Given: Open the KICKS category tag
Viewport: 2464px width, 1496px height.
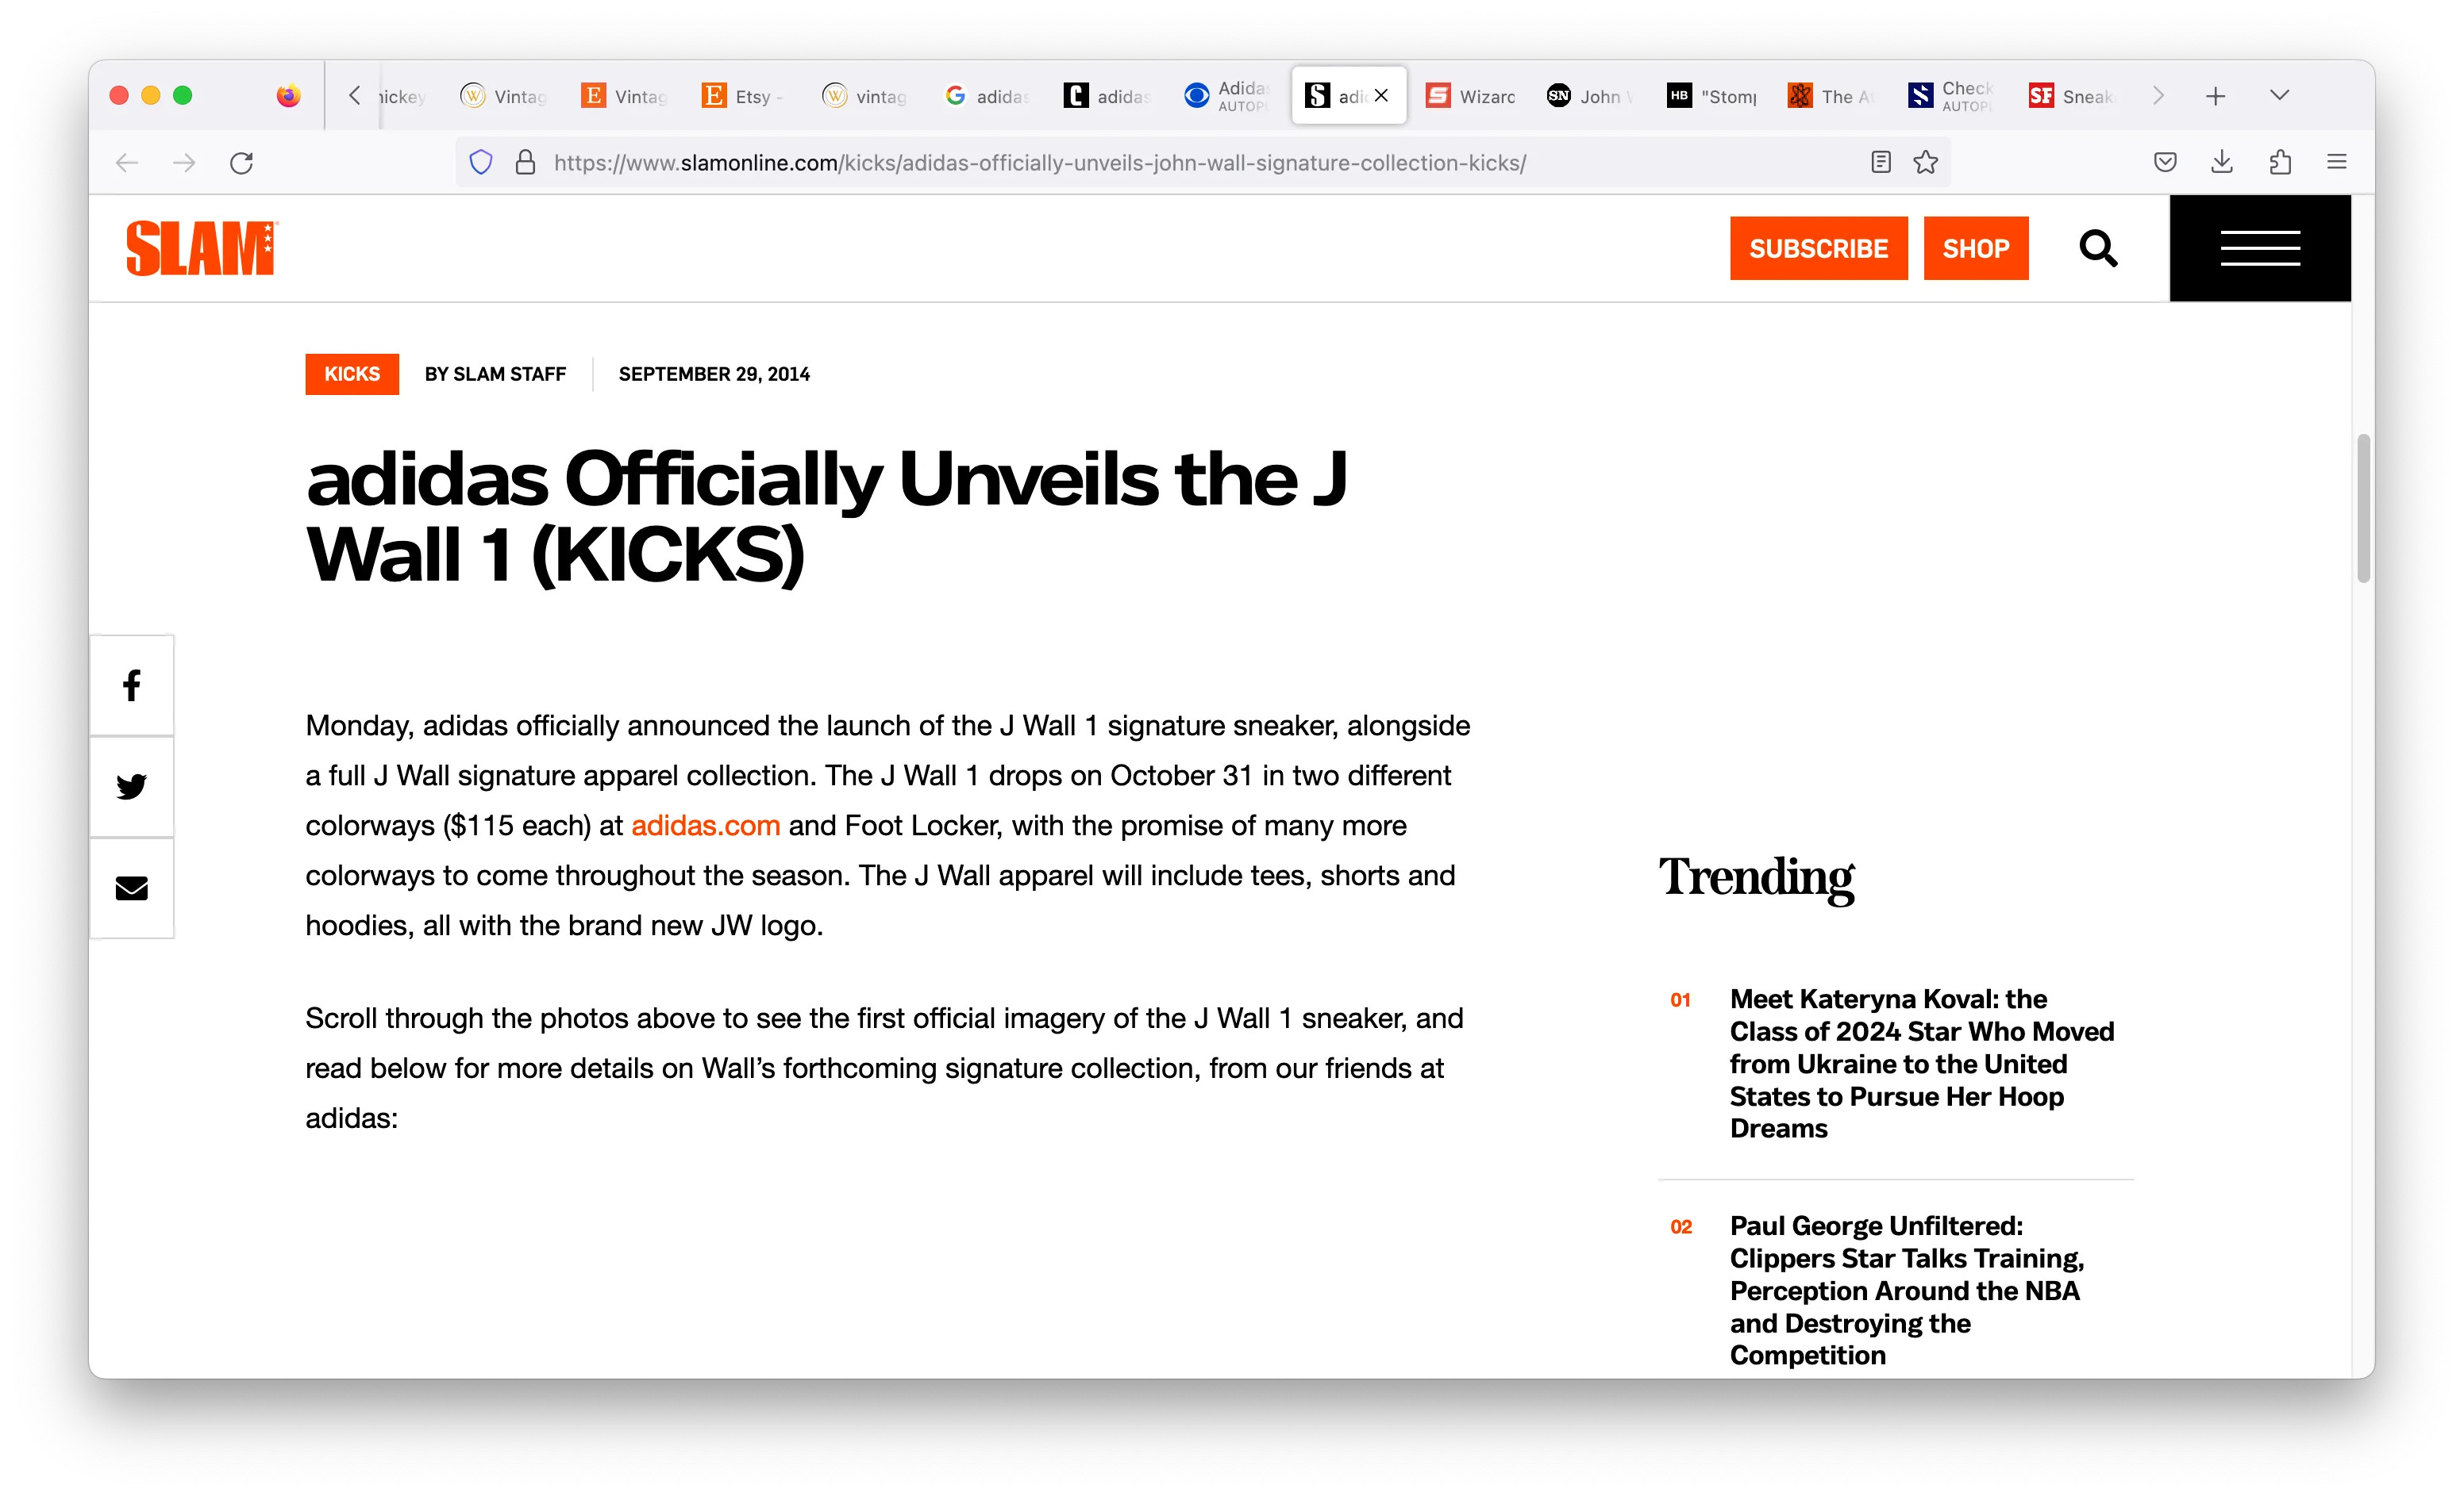Looking at the screenshot, I should (x=352, y=374).
